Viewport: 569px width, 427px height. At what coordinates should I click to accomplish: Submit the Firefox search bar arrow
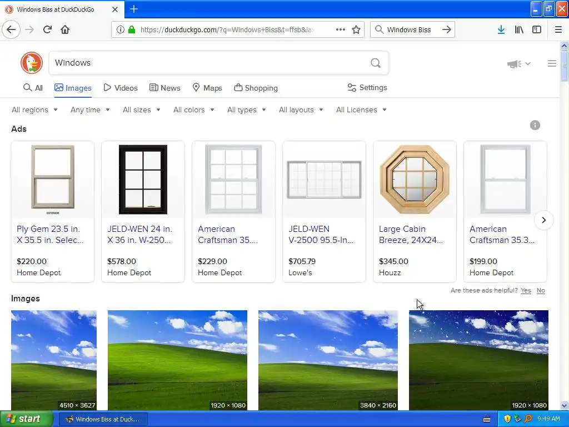[x=447, y=29]
